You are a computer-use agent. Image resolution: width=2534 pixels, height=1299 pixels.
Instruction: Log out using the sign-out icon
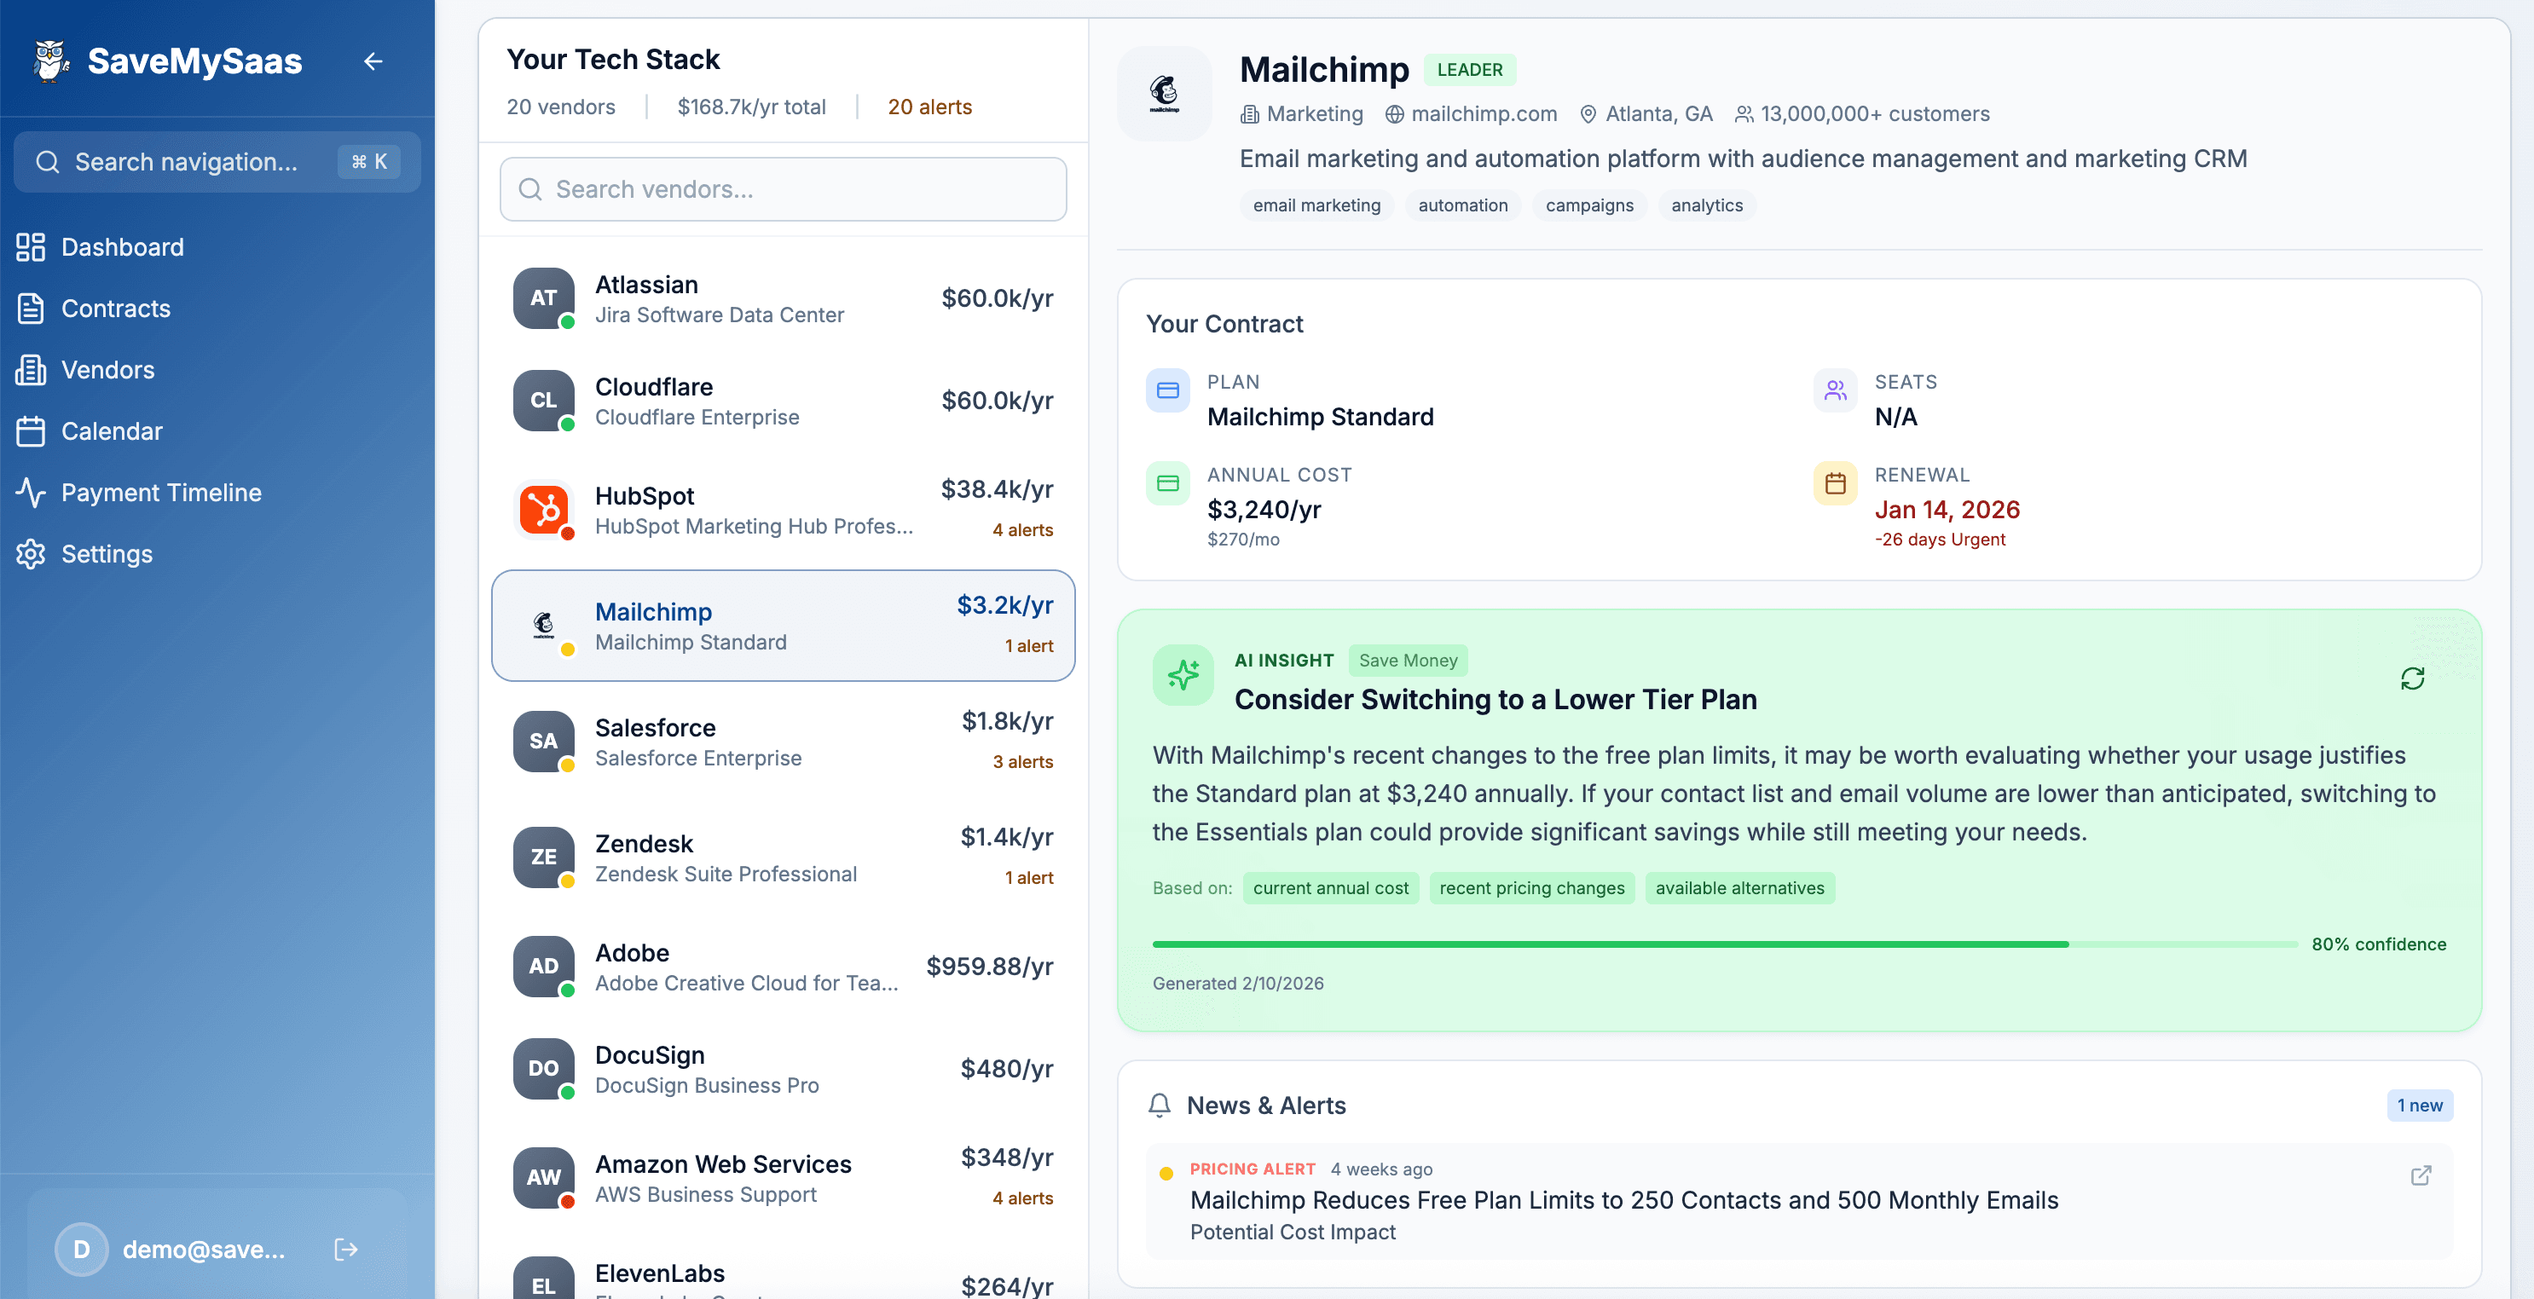(x=345, y=1250)
